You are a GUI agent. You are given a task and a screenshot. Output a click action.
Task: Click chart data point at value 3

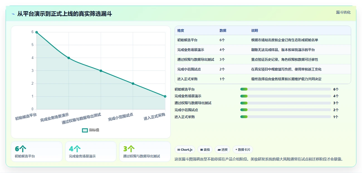(101, 71)
